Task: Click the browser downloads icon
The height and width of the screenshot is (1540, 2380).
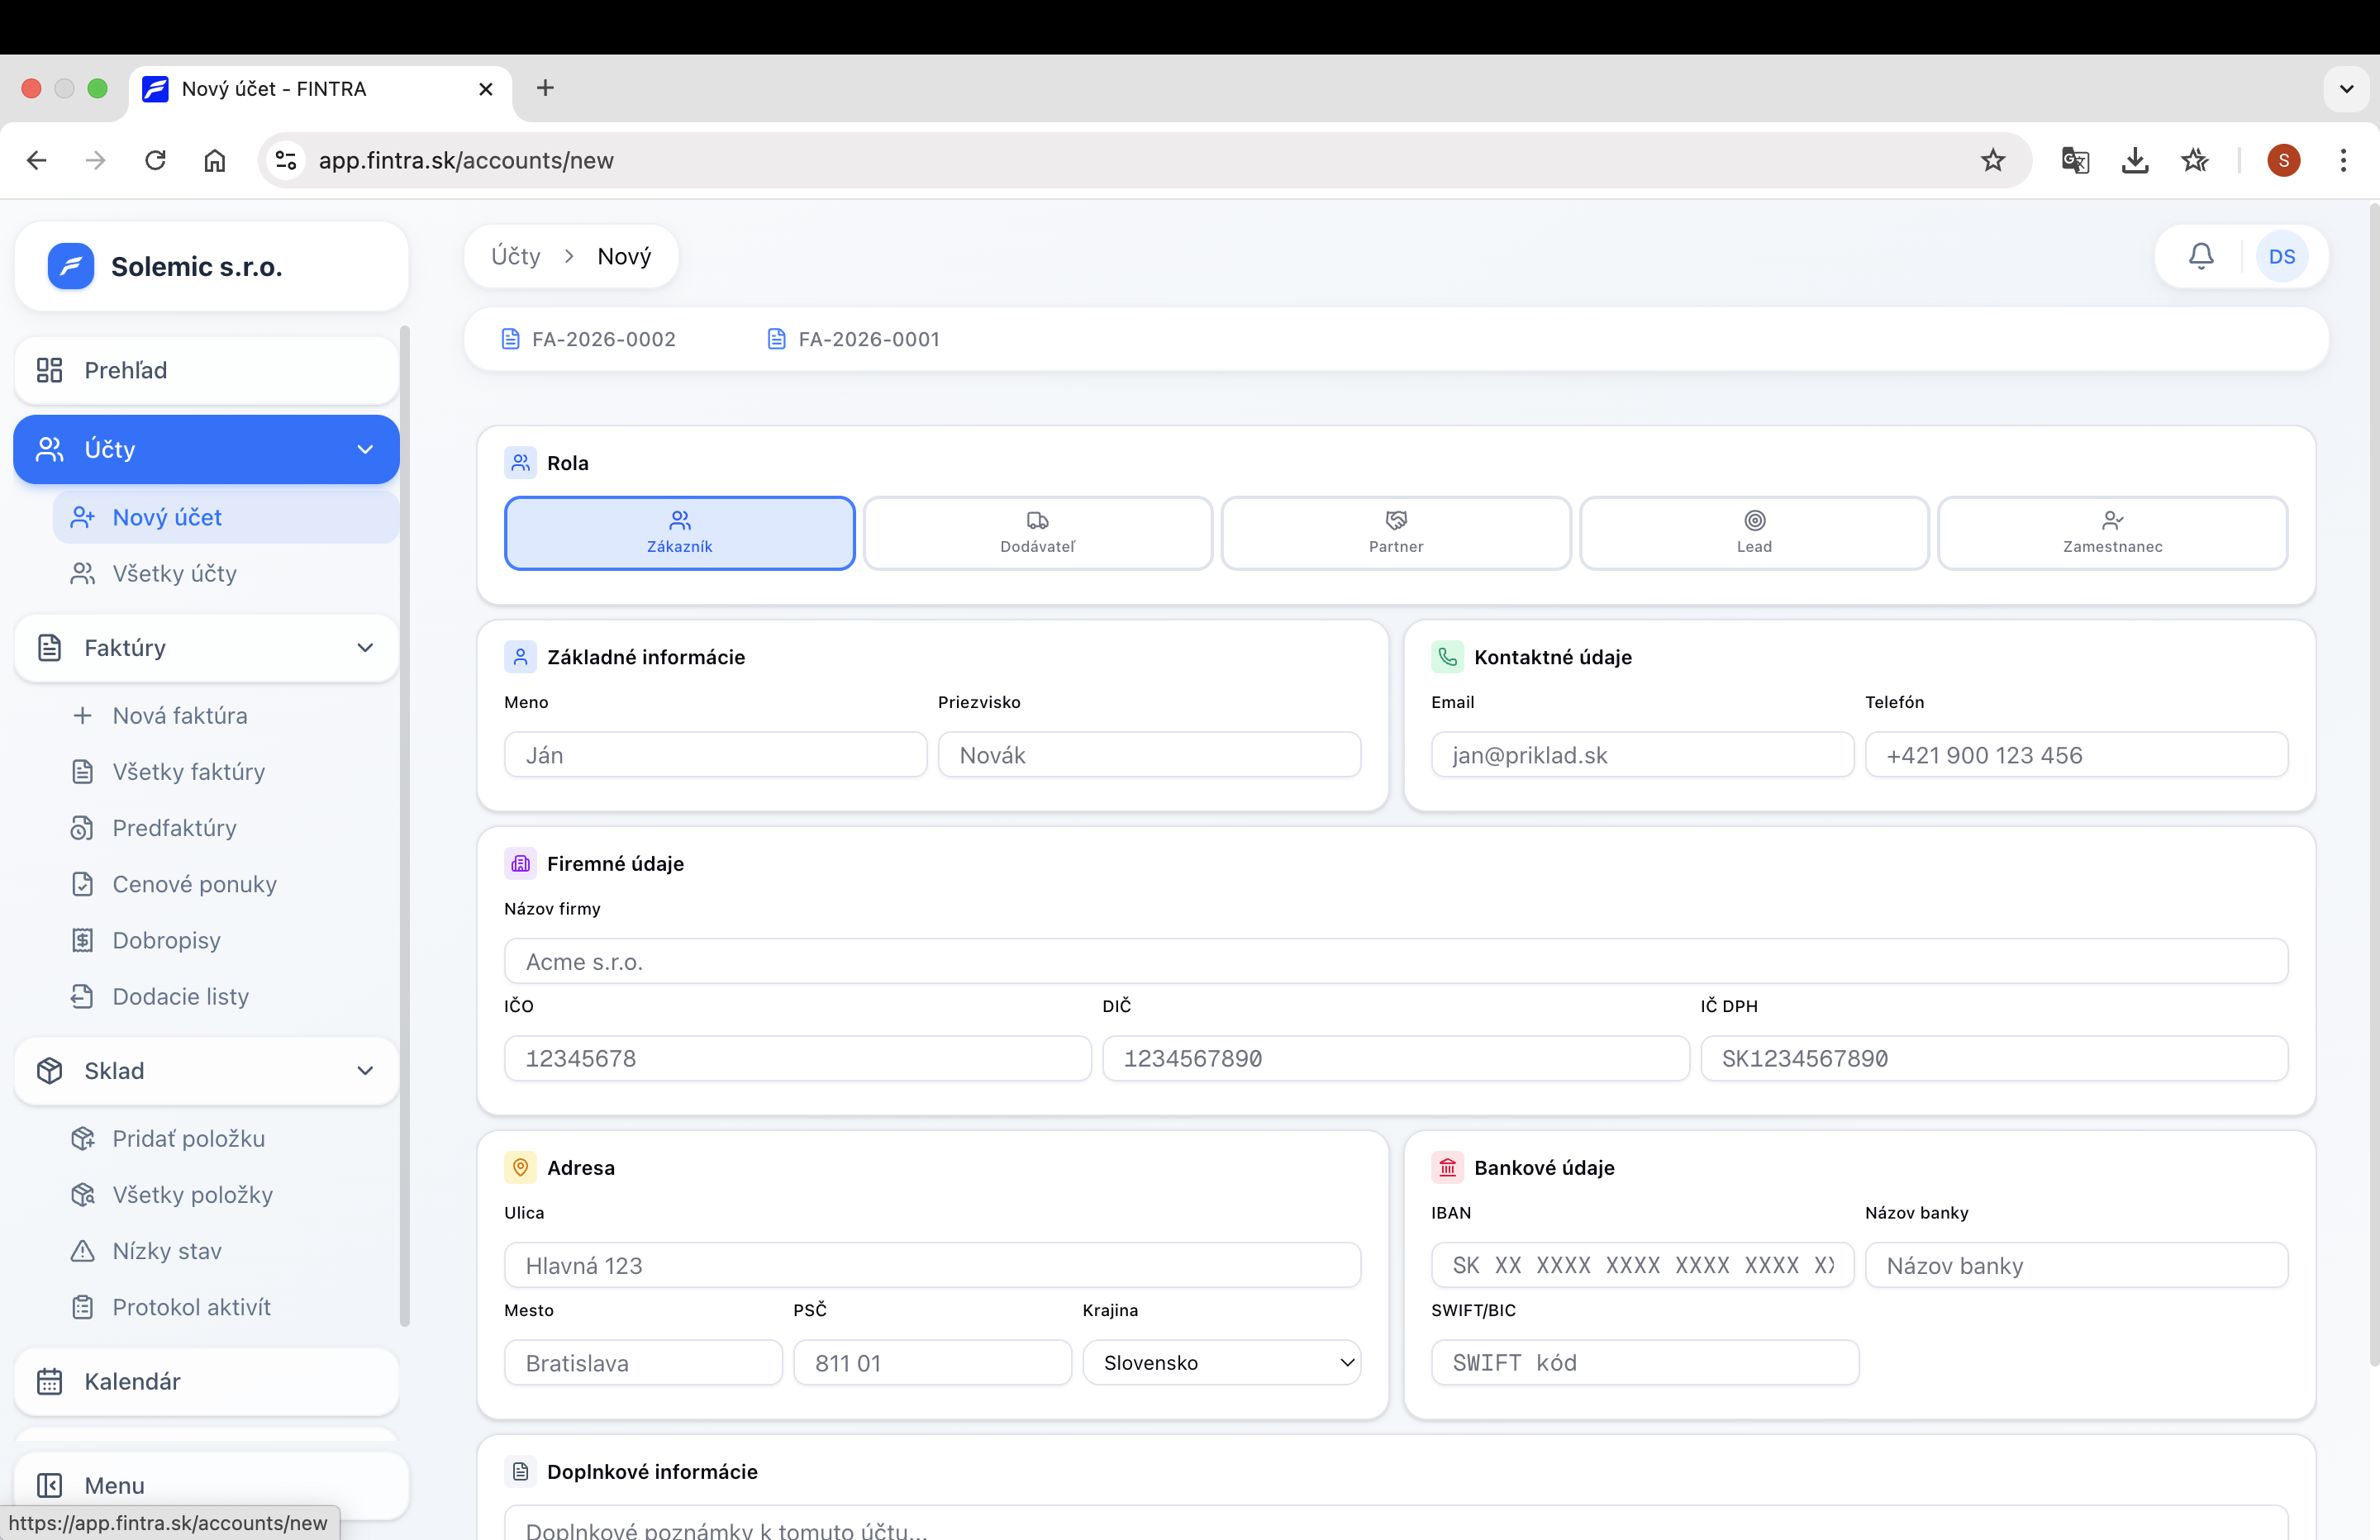Action: (x=2135, y=160)
